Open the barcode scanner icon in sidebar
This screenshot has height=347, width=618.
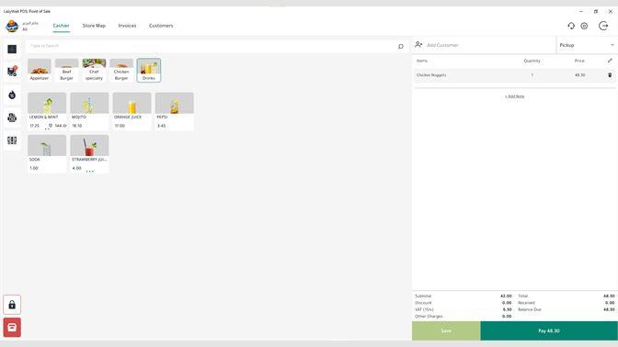click(x=12, y=140)
